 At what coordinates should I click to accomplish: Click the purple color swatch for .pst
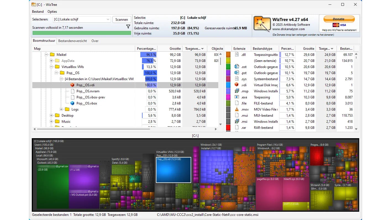228,73
